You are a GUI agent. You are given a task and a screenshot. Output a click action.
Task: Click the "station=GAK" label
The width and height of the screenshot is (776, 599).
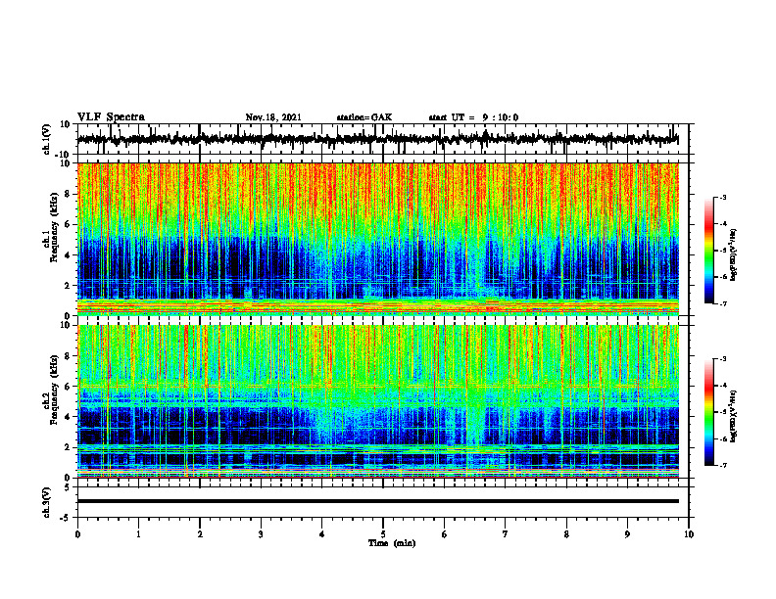click(x=364, y=117)
